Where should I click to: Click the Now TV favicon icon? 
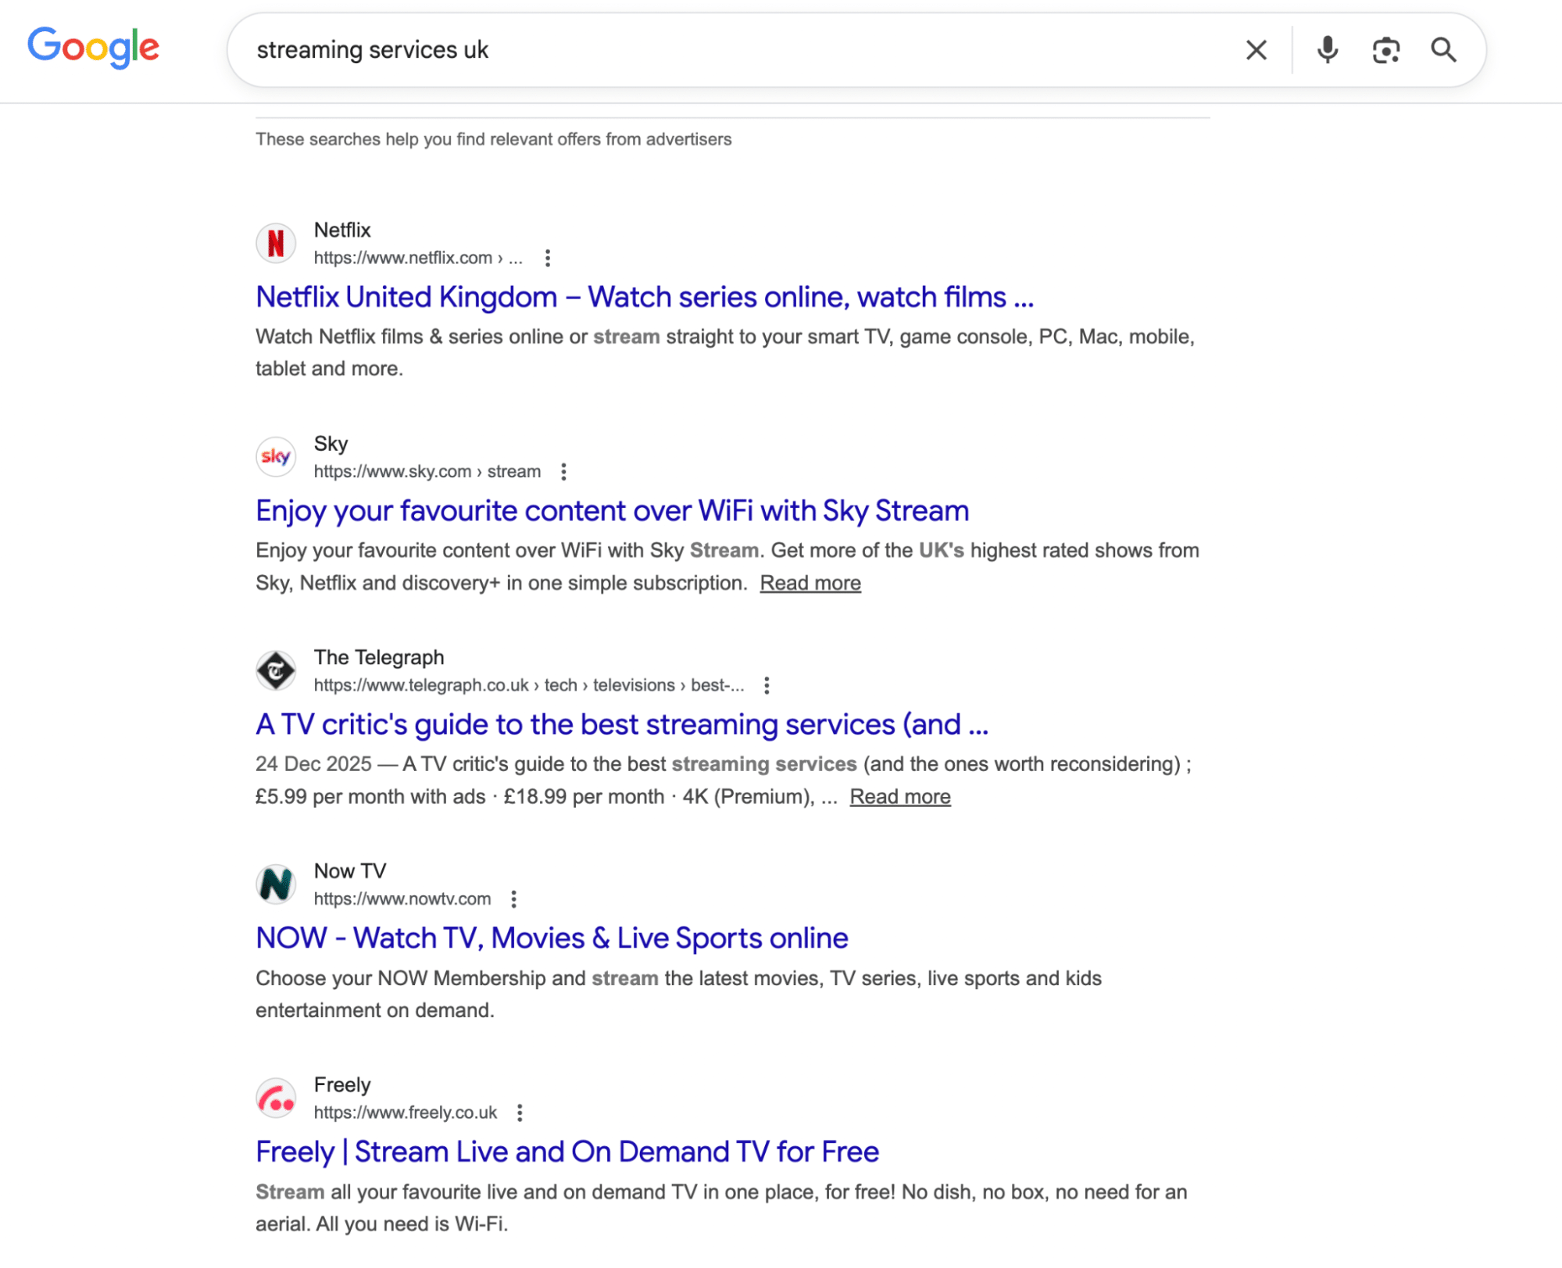click(x=276, y=884)
